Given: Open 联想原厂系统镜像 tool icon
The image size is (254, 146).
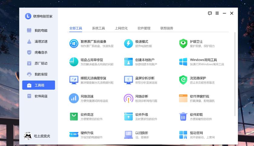Looking at the screenshot, I should (74, 44).
